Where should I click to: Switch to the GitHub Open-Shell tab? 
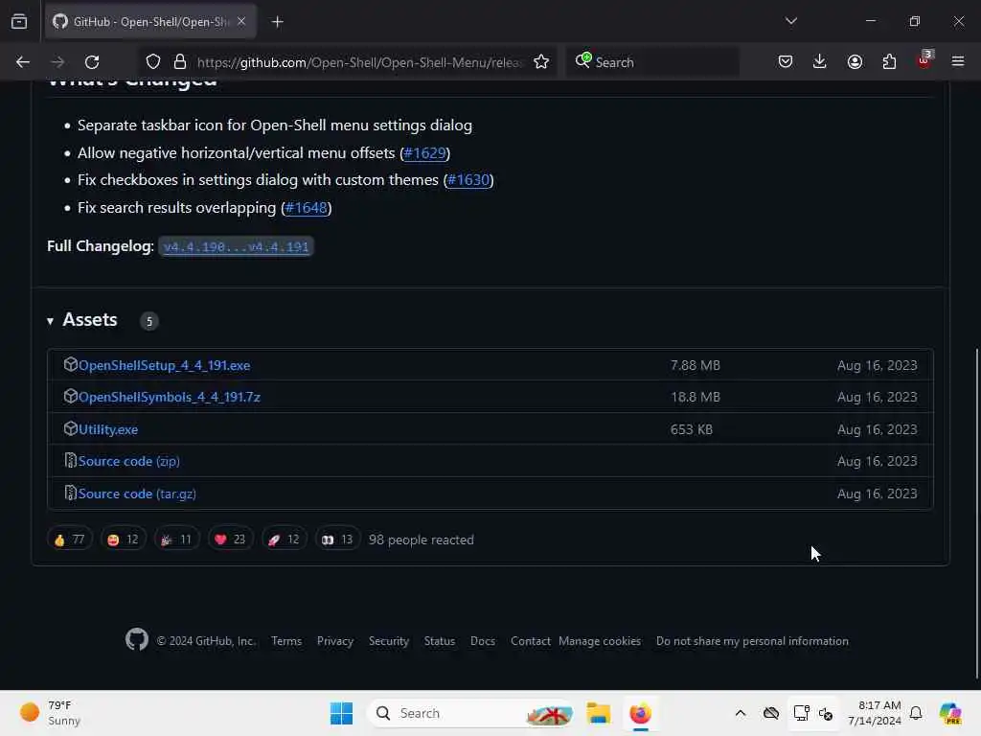coord(150,22)
